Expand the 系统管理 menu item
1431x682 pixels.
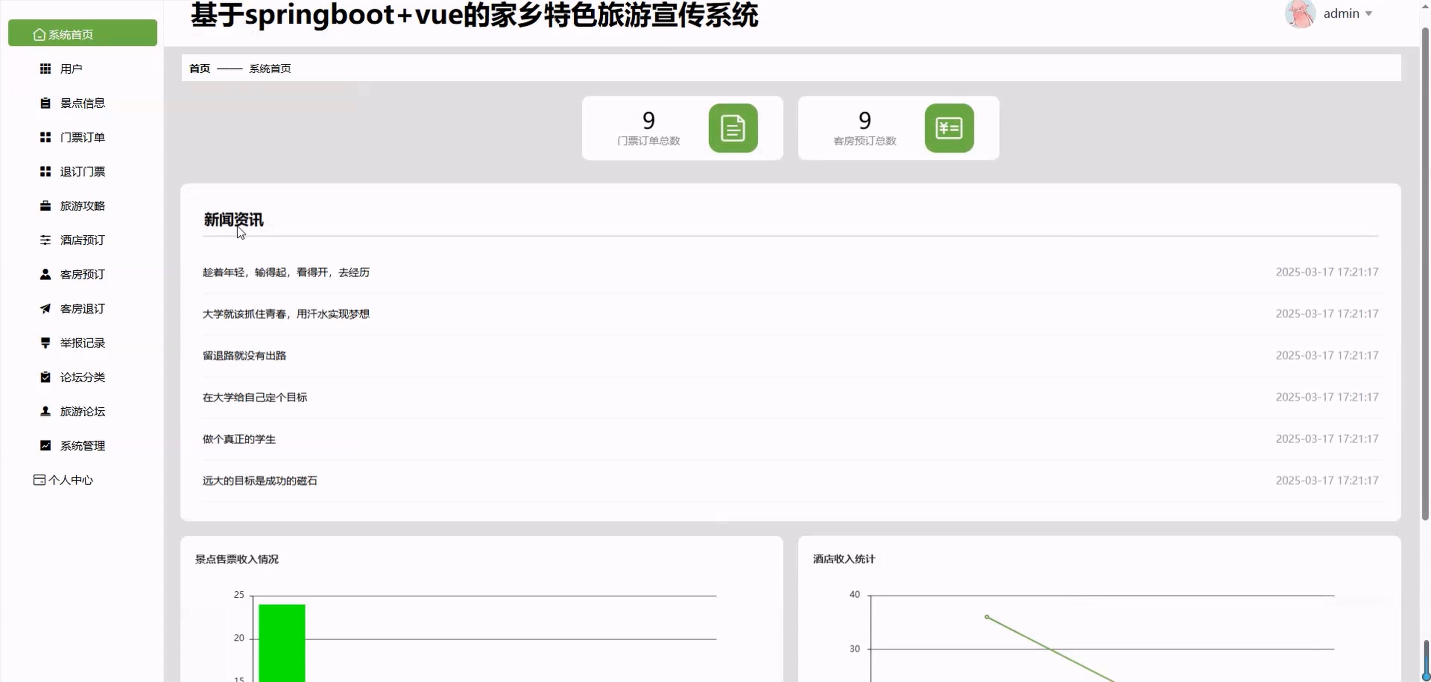[82, 446]
